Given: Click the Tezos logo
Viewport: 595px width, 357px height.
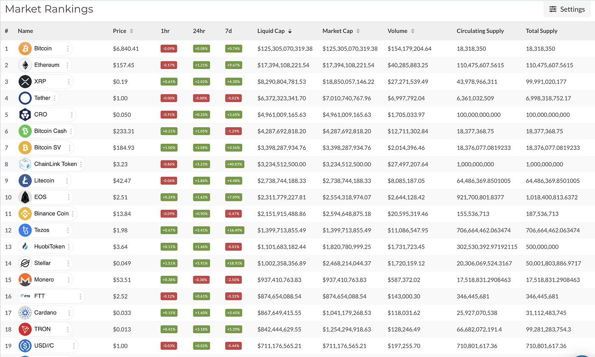Looking at the screenshot, I should pyautogui.click(x=25, y=230).
